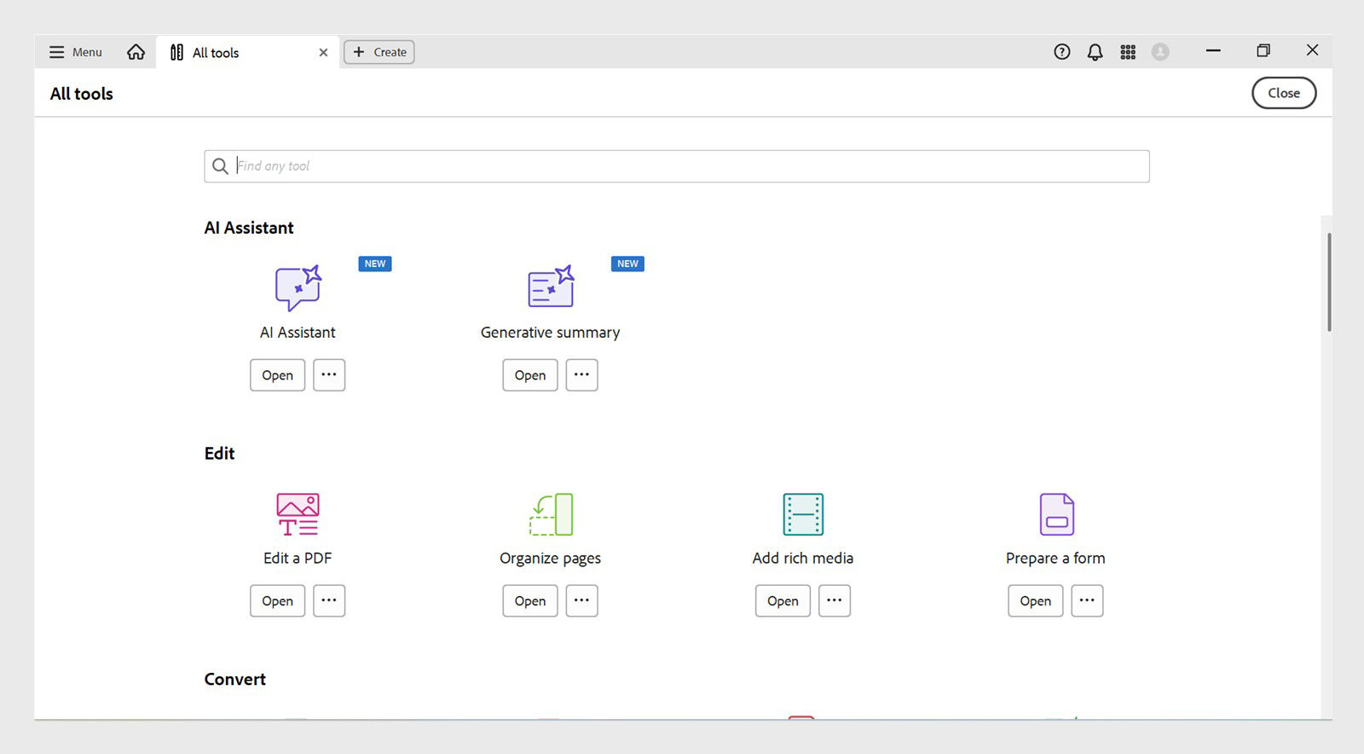Show more options for Prepare a form
Image resolution: width=1364 pixels, height=754 pixels.
tap(1087, 601)
